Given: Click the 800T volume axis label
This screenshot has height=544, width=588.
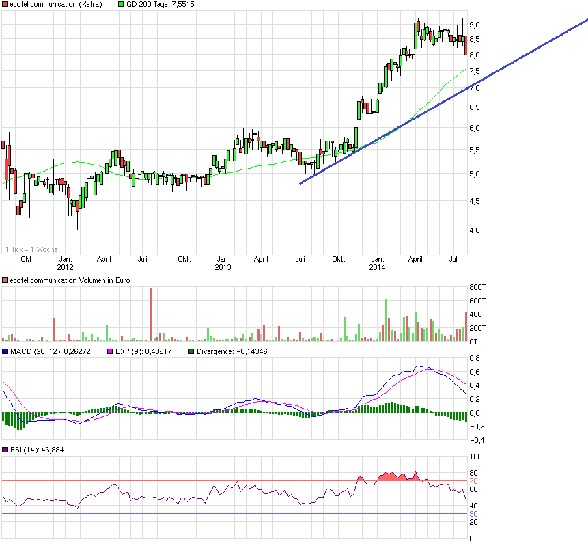Looking at the screenshot, I should pyautogui.click(x=477, y=288).
